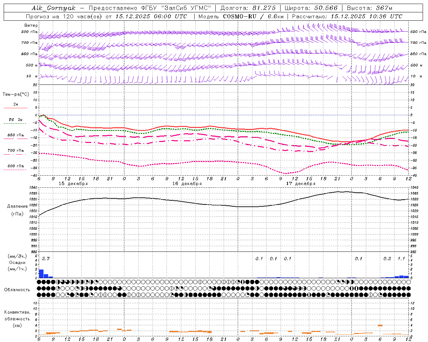The height and width of the screenshot is (342, 428).
Task: Click the red solid 2м temperature legend line
Action: coord(15,108)
